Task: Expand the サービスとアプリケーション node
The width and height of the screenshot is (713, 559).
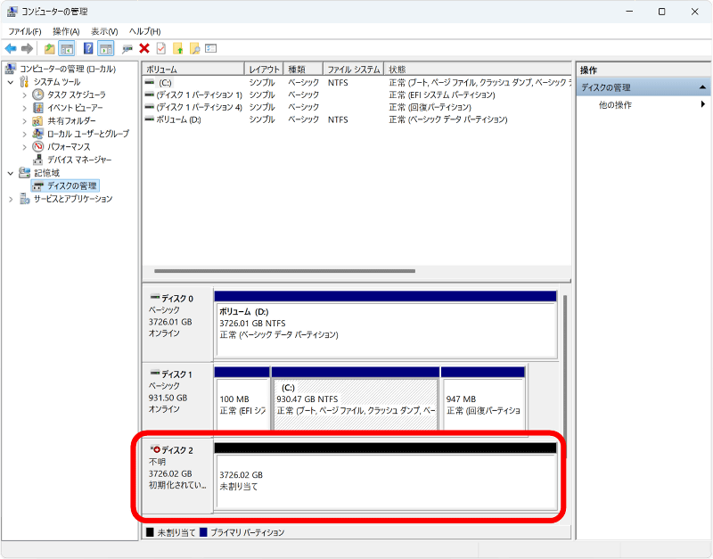Action: (x=11, y=199)
